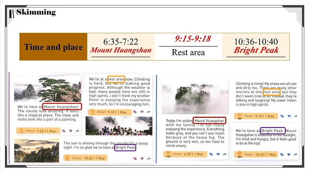This screenshot has width=309, height=173.
Task: Select the Peter 9:15 | 1 May label
Action: (x=256, y=116)
